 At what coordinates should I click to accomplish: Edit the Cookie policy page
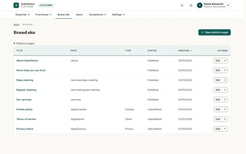[x=218, y=109]
